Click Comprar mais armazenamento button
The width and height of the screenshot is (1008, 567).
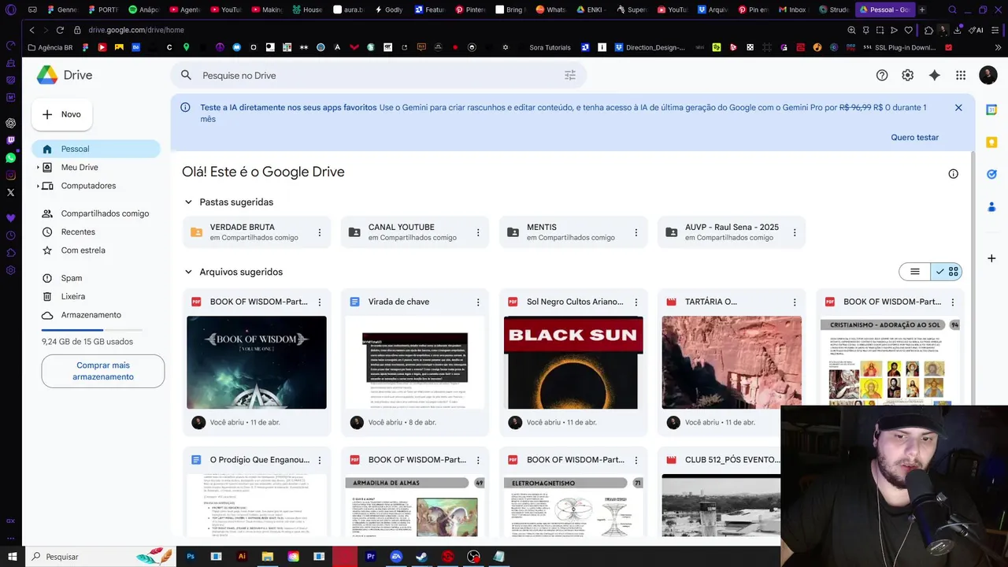point(103,371)
